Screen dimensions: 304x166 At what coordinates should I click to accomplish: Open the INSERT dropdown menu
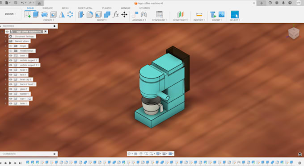point(217,20)
